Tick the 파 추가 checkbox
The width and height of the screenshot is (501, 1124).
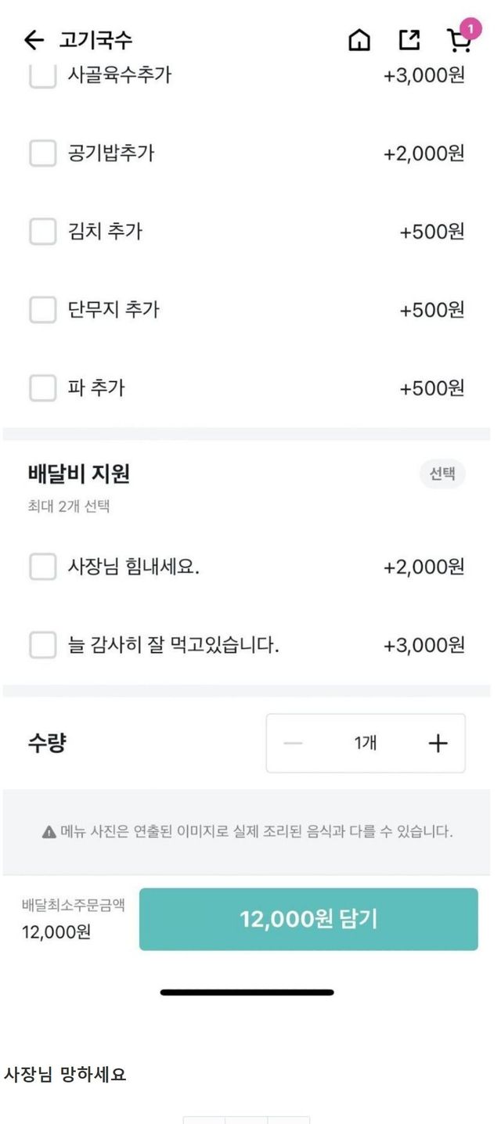click(x=43, y=388)
